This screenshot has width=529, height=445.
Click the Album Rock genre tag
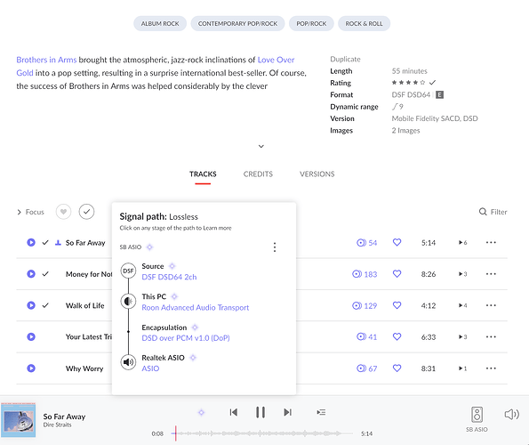coord(160,24)
